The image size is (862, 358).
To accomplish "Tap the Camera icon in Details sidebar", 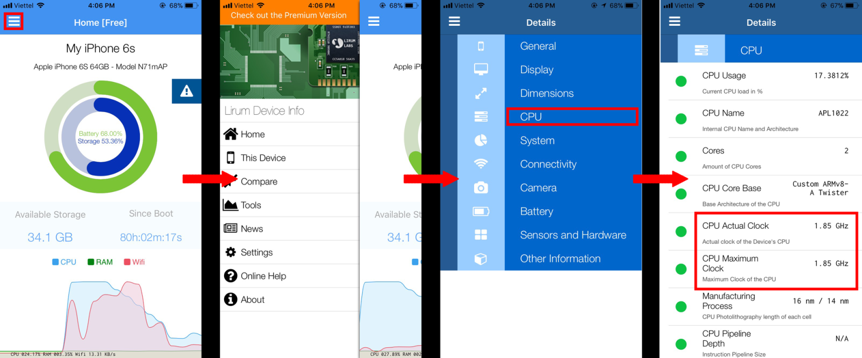I will 481,187.
